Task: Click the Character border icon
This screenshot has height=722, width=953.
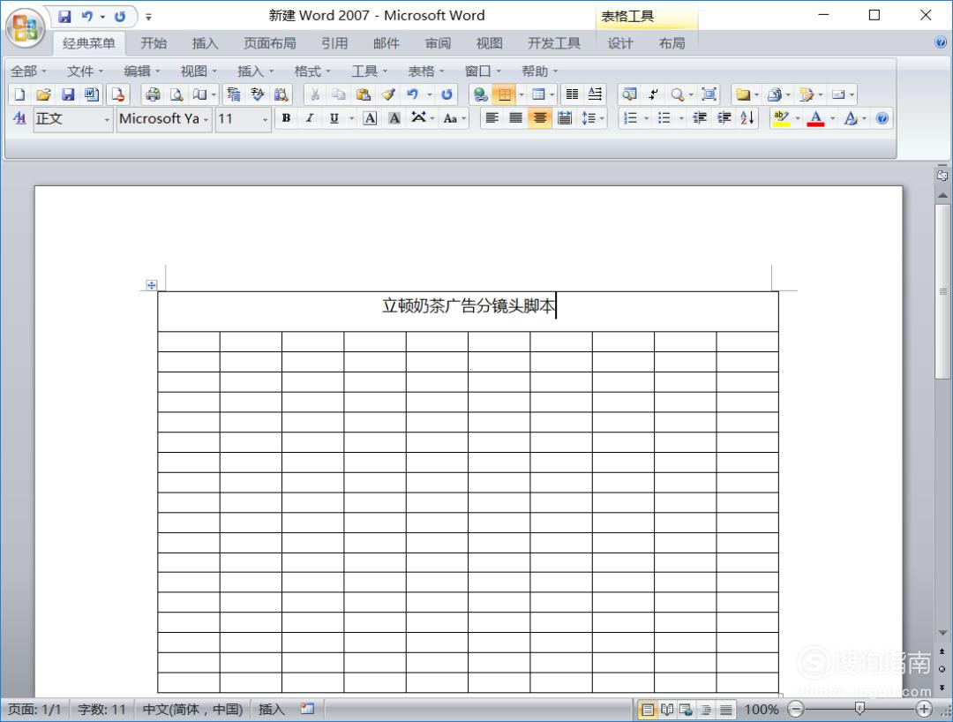Action: [x=370, y=118]
